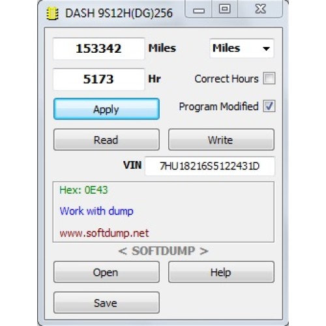Click the Hex: 0E43 log text

coord(83,190)
